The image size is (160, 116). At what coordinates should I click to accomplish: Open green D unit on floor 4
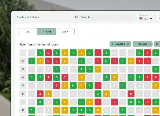[57, 77]
